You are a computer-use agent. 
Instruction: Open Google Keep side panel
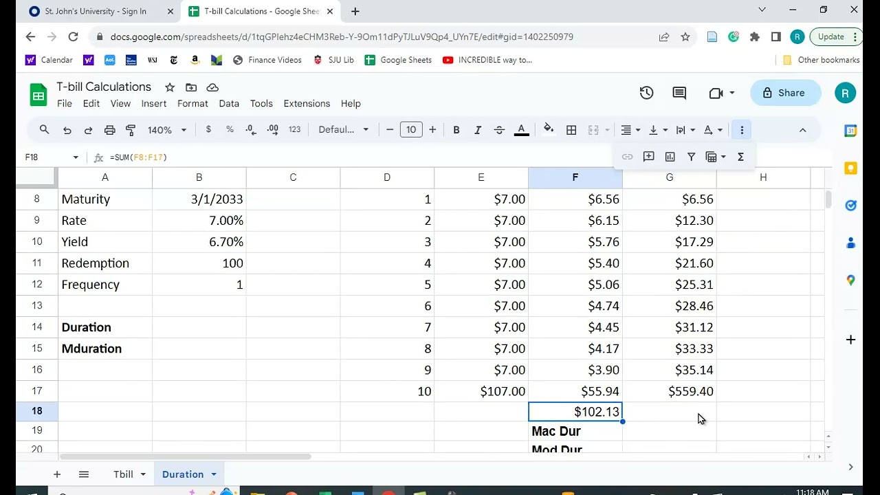click(x=850, y=168)
